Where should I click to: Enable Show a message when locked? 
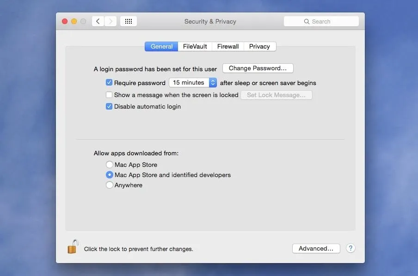click(109, 95)
